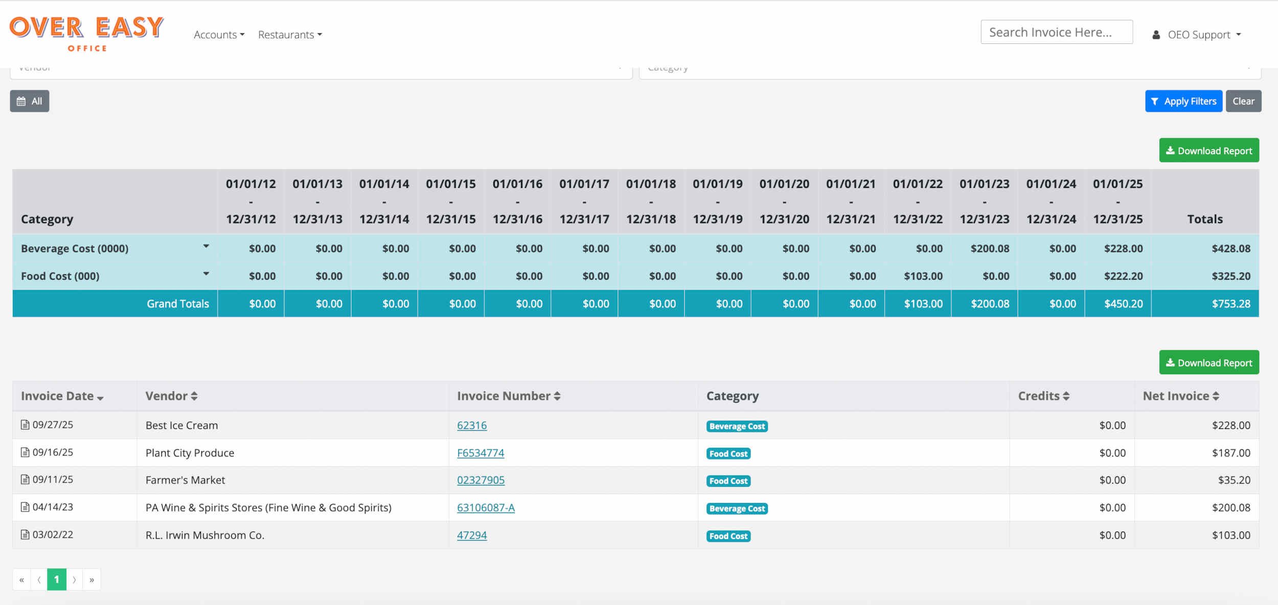
Task: Expand Beverage Cost (0000) category row
Action: [206, 247]
